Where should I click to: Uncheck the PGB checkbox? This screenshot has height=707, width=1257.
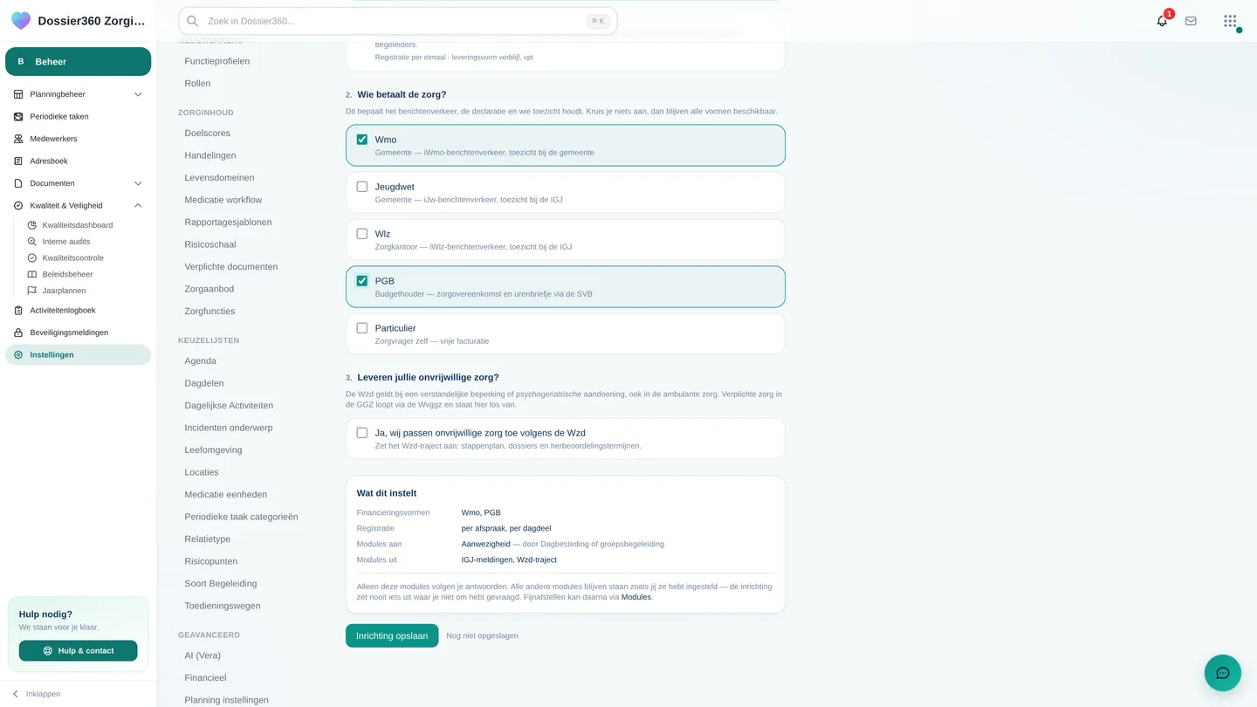[362, 281]
